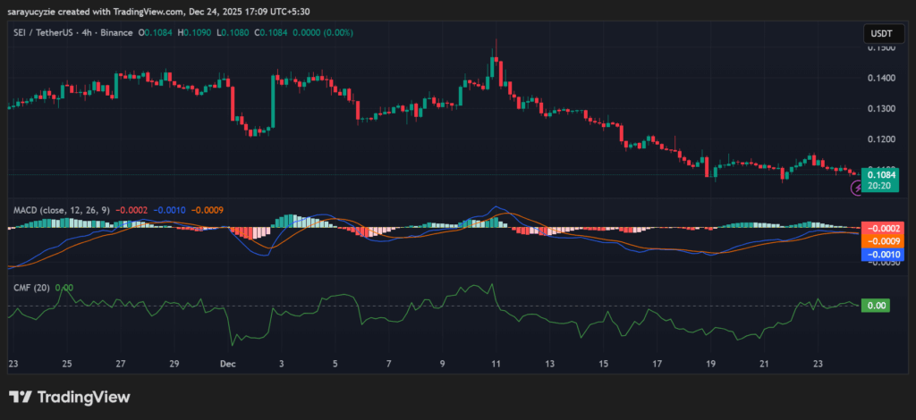This screenshot has width=916, height=420.
Task: Open the CMF (20) indicator legend title
Action: 30,288
